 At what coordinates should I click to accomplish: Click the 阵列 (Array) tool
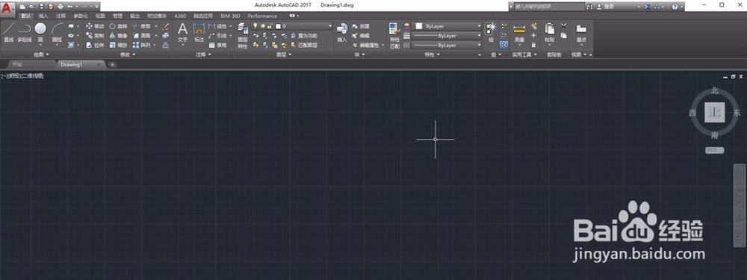141,46
